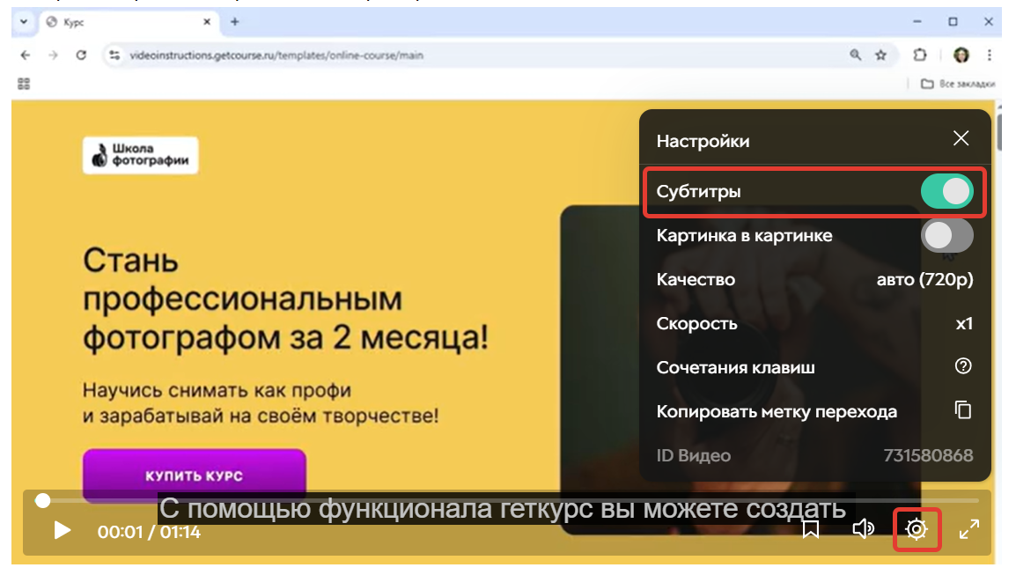This screenshot has height=575, width=1016.
Task: Open keyboard shortcuts via the question mark icon
Action: (963, 366)
